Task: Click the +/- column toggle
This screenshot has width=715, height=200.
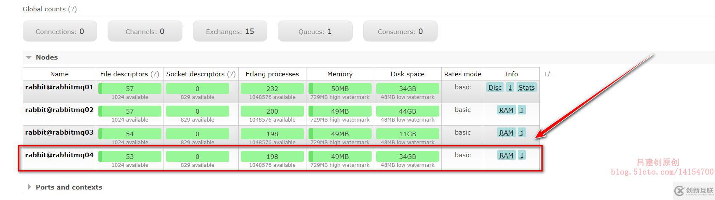Action: (x=548, y=74)
